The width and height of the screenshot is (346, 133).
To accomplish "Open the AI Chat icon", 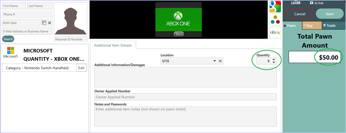I will tap(312, 3).
